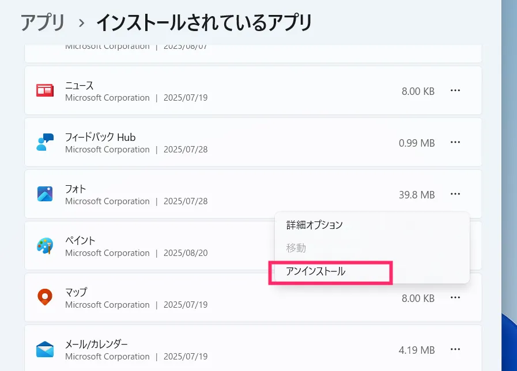Click the 2025/07/28 date under フォト

[x=186, y=201]
